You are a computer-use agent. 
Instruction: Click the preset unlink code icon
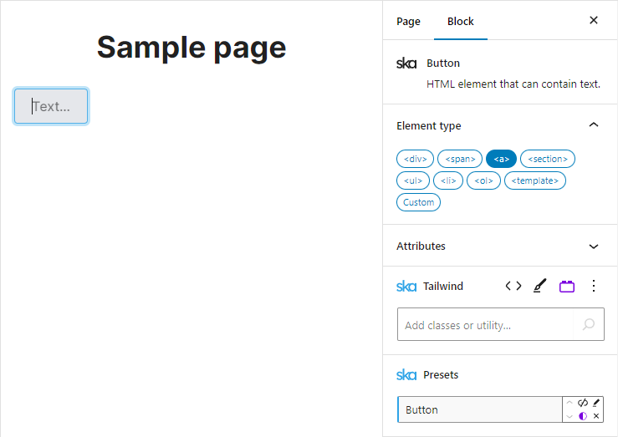pyautogui.click(x=583, y=403)
